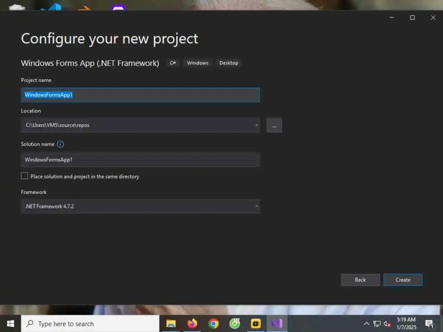The height and width of the screenshot is (332, 443).
Task: Click the Windows platform tag
Action: [x=197, y=63]
